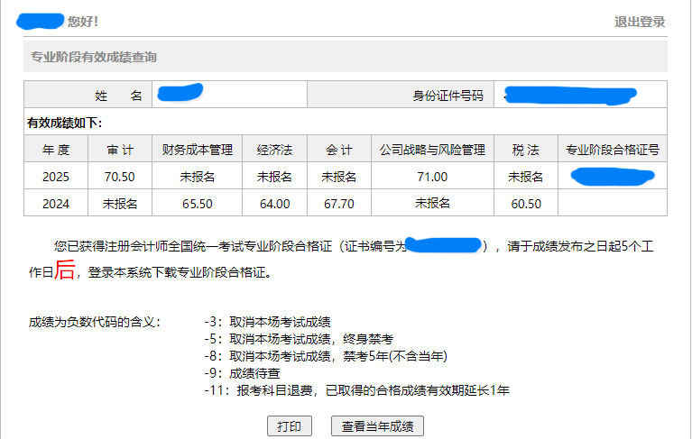
Task: Click the 退出登录 link
Action: [640, 22]
